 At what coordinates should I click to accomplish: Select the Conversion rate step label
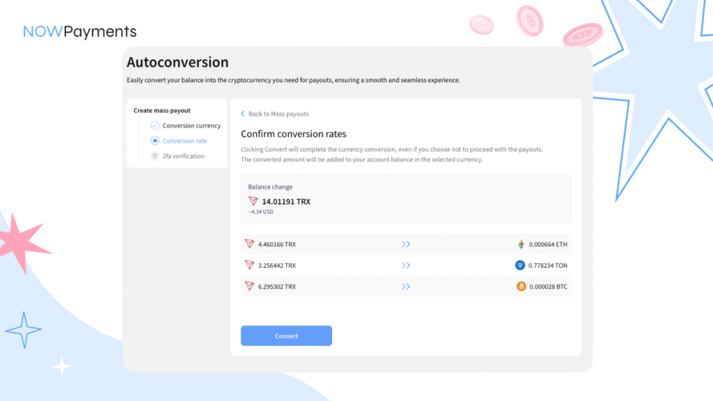185,141
